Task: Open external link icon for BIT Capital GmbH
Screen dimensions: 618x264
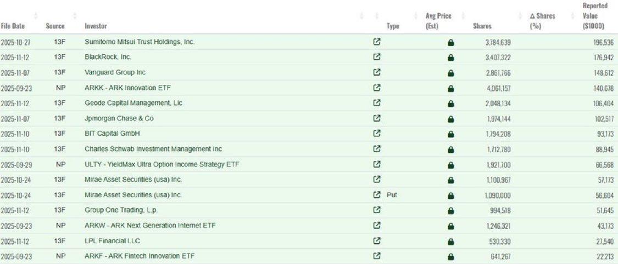Action: 377,133
